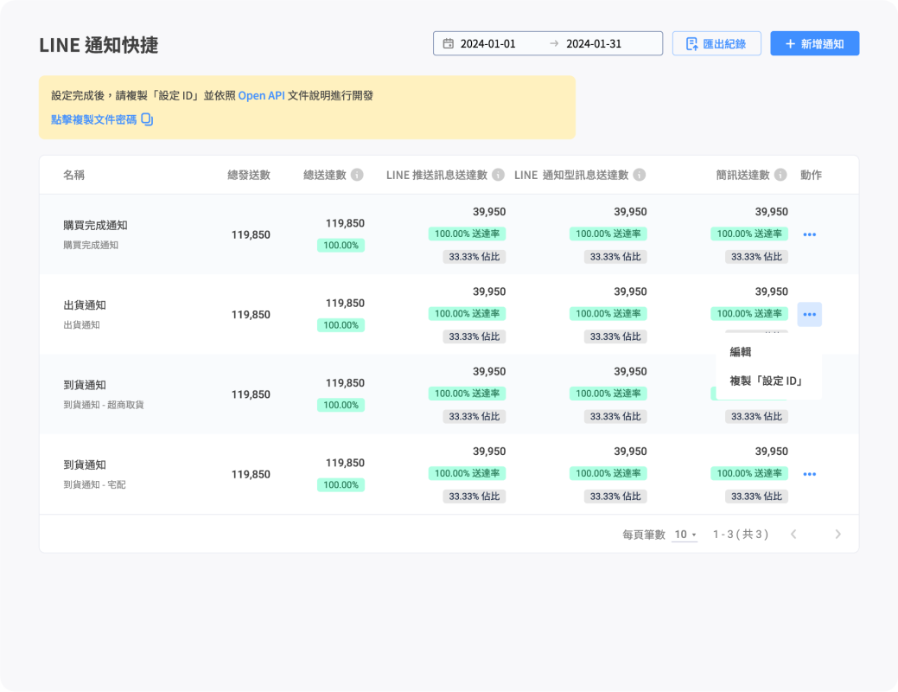Click the pagination text 1 - 3 ( 共 3 )

pyautogui.click(x=740, y=535)
